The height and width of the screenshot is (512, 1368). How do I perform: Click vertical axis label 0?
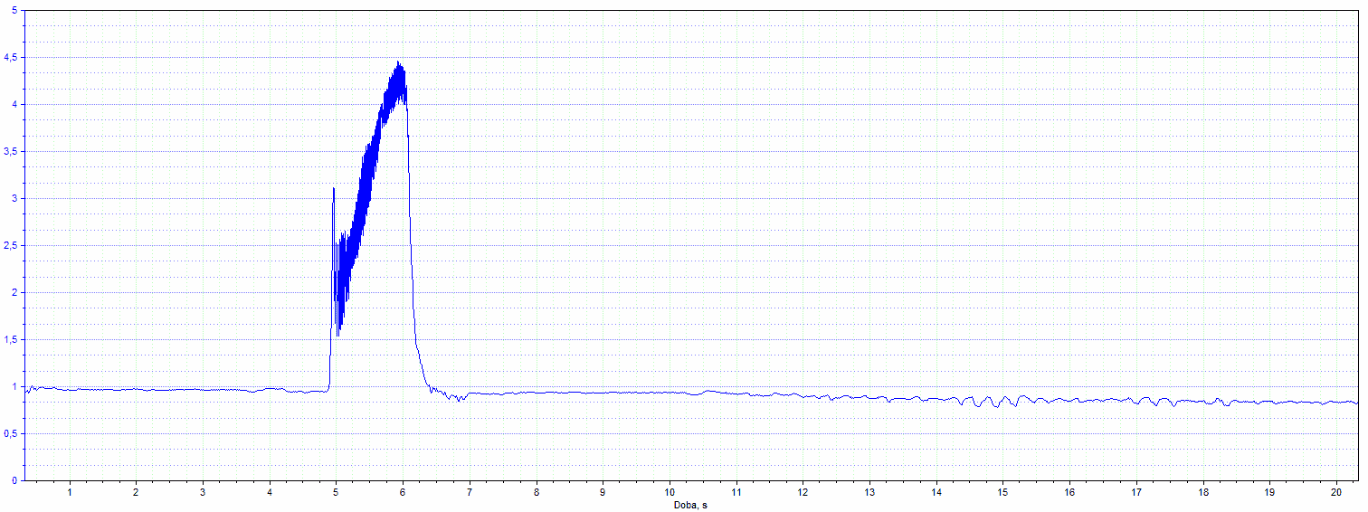[x=14, y=480]
